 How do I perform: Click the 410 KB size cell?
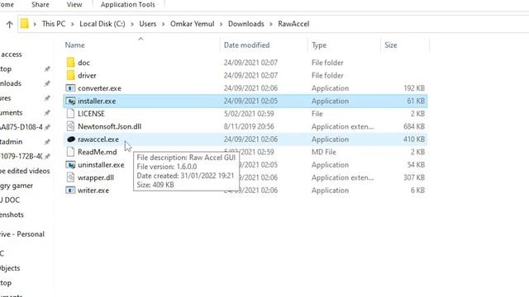(414, 139)
